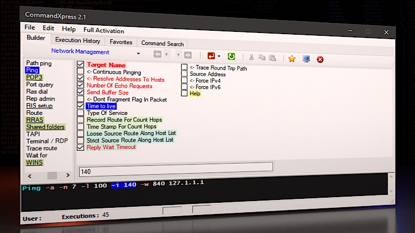Select RIS setup from the command list
Image resolution: width=415 pixels, height=233 pixels.
[39, 105]
